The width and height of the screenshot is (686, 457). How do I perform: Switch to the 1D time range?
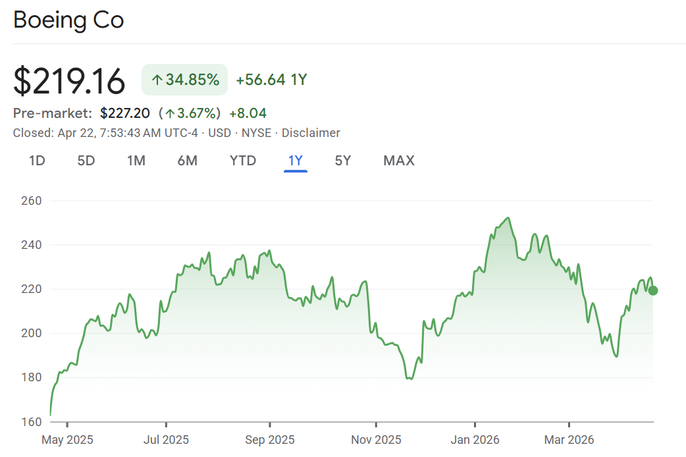[x=37, y=161]
